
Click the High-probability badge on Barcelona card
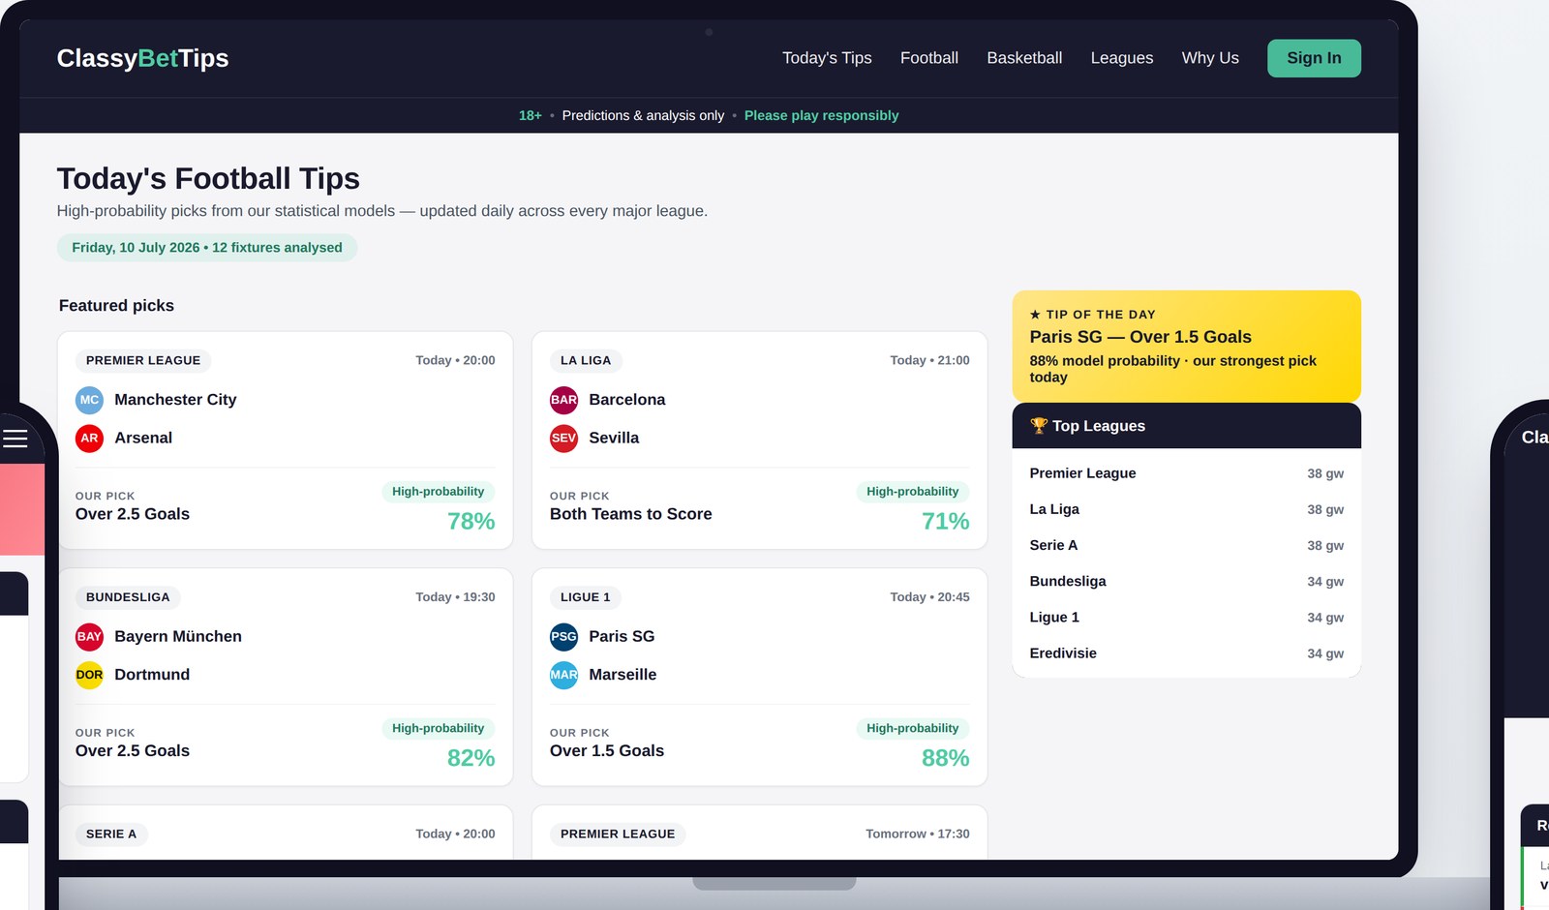pyautogui.click(x=912, y=492)
